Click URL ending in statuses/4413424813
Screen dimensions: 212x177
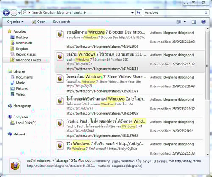tap(102, 69)
